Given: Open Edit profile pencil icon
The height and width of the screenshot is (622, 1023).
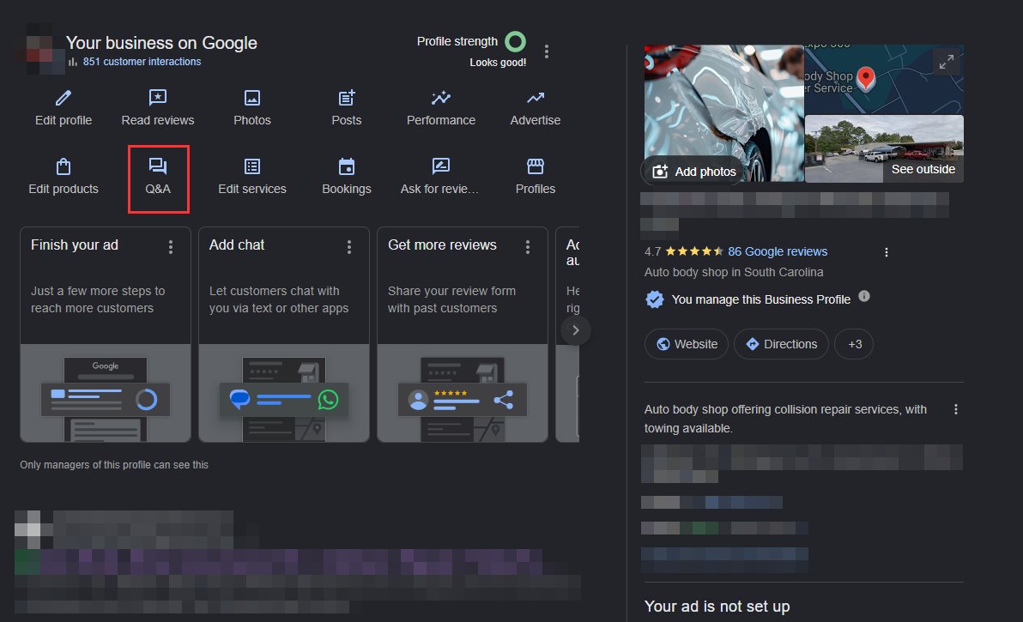Looking at the screenshot, I should point(64,99).
